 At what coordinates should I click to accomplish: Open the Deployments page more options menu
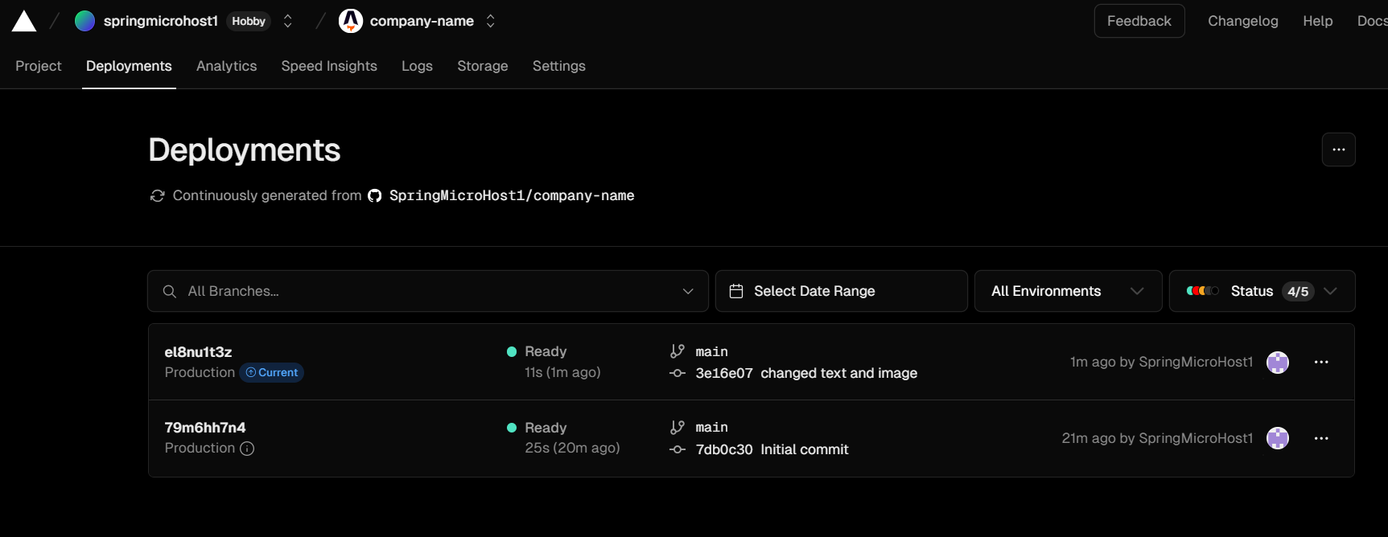(x=1338, y=150)
